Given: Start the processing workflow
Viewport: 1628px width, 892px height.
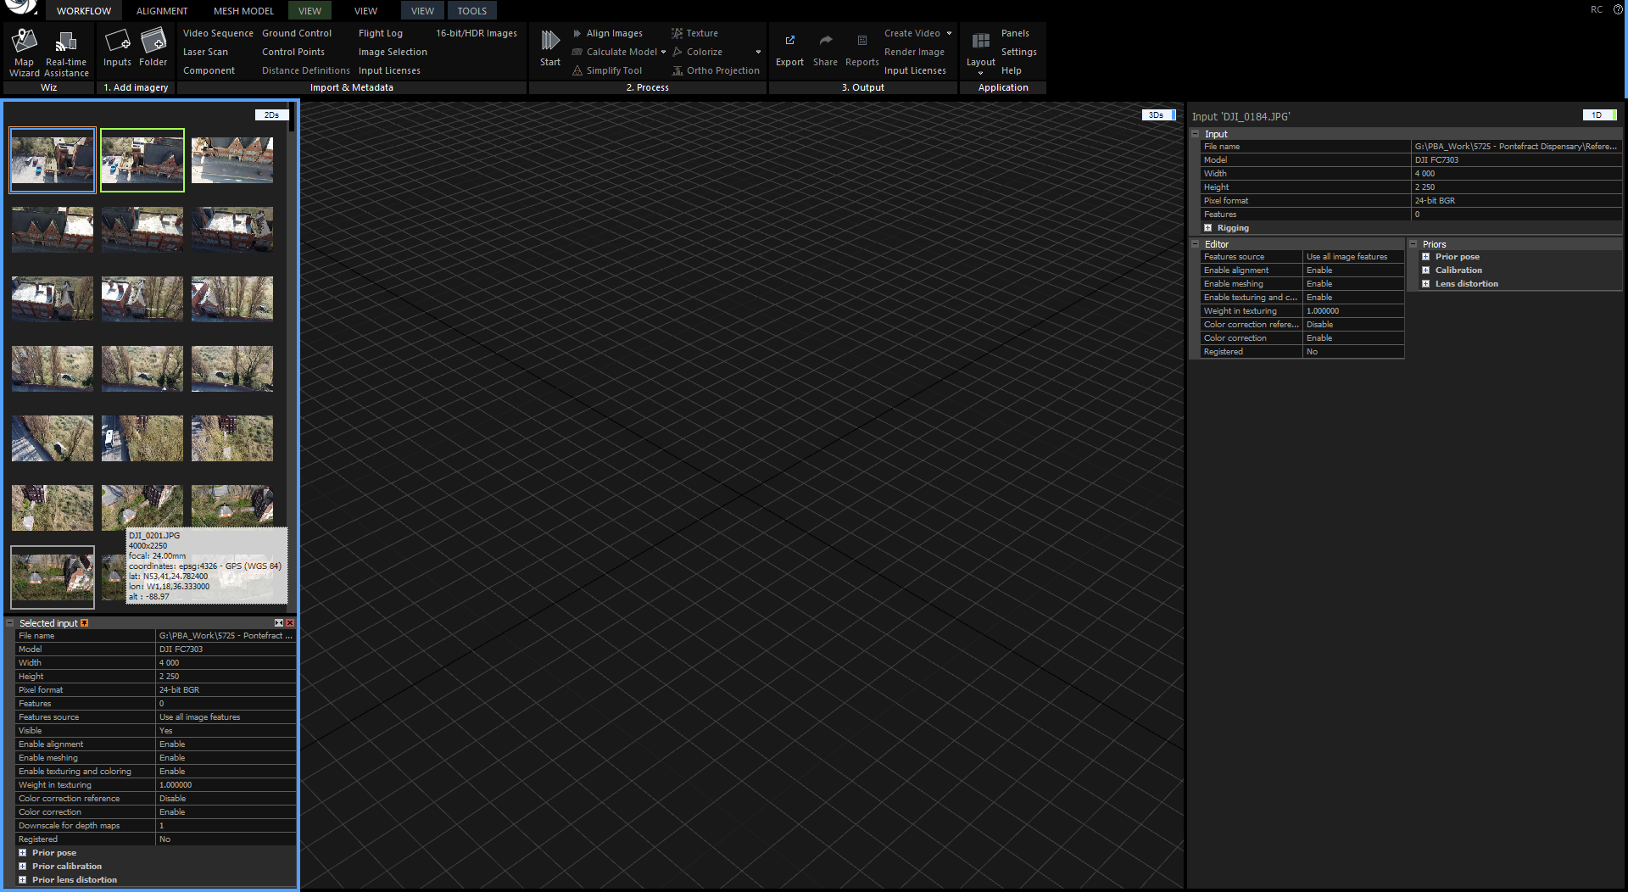Looking at the screenshot, I should pos(550,47).
